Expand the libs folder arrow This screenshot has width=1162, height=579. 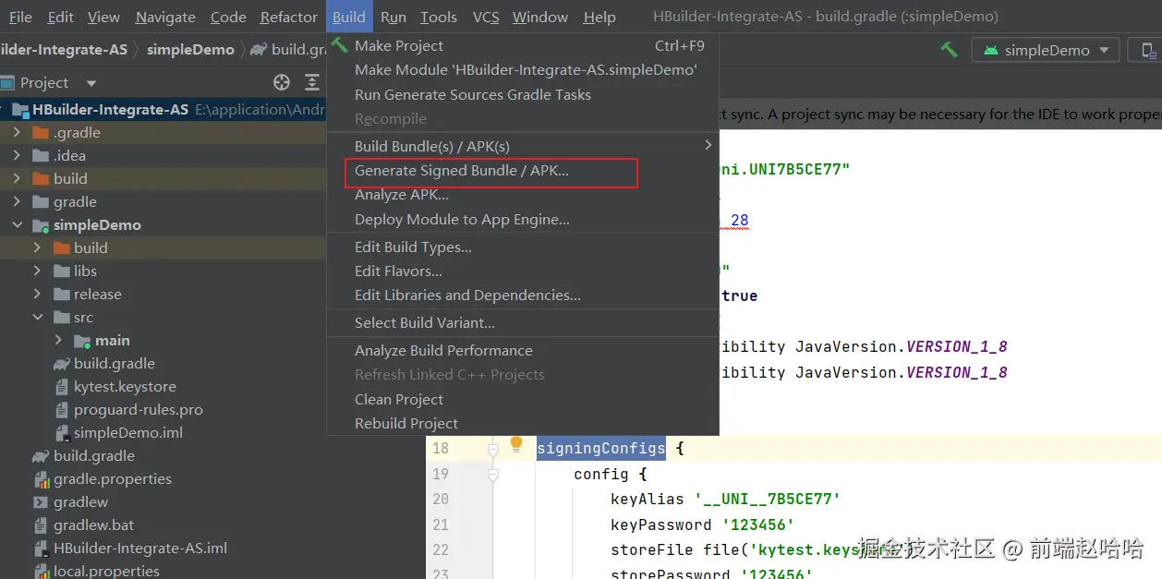[37, 271]
